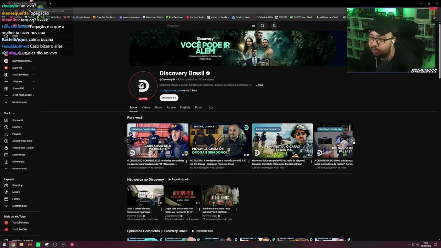The height and width of the screenshot is (248, 441).
Task: Open WhatsApp from the taskbar
Action: click(x=38, y=245)
